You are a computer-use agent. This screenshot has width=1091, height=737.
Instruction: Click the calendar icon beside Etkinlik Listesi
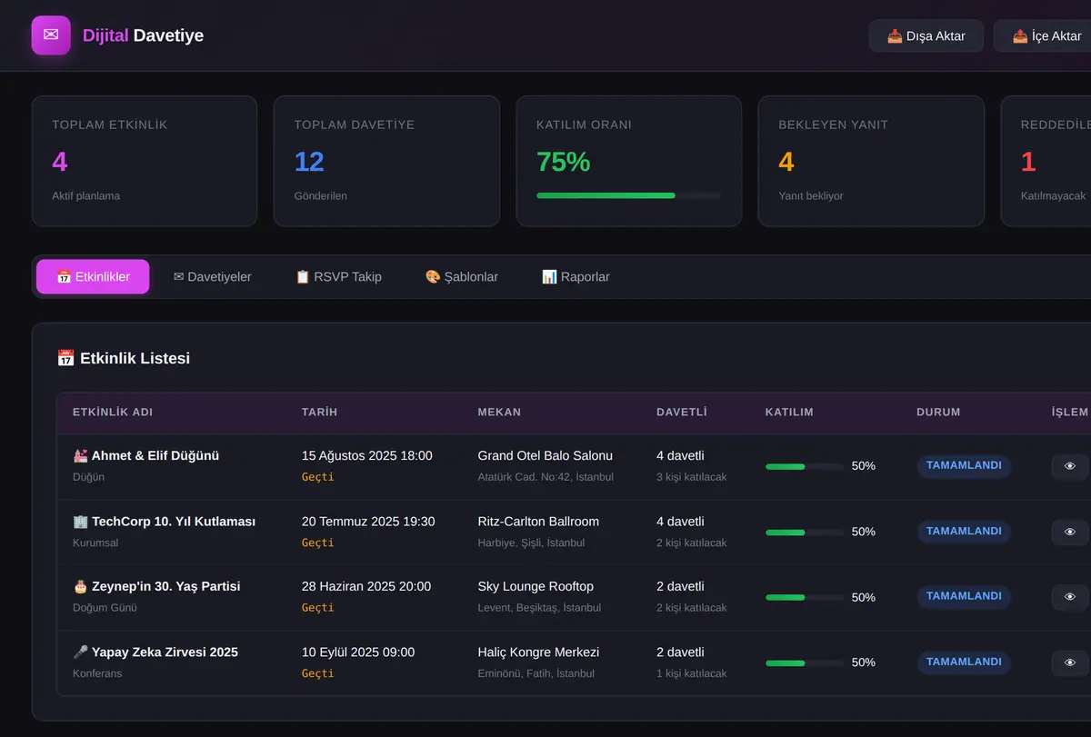pyautogui.click(x=65, y=358)
